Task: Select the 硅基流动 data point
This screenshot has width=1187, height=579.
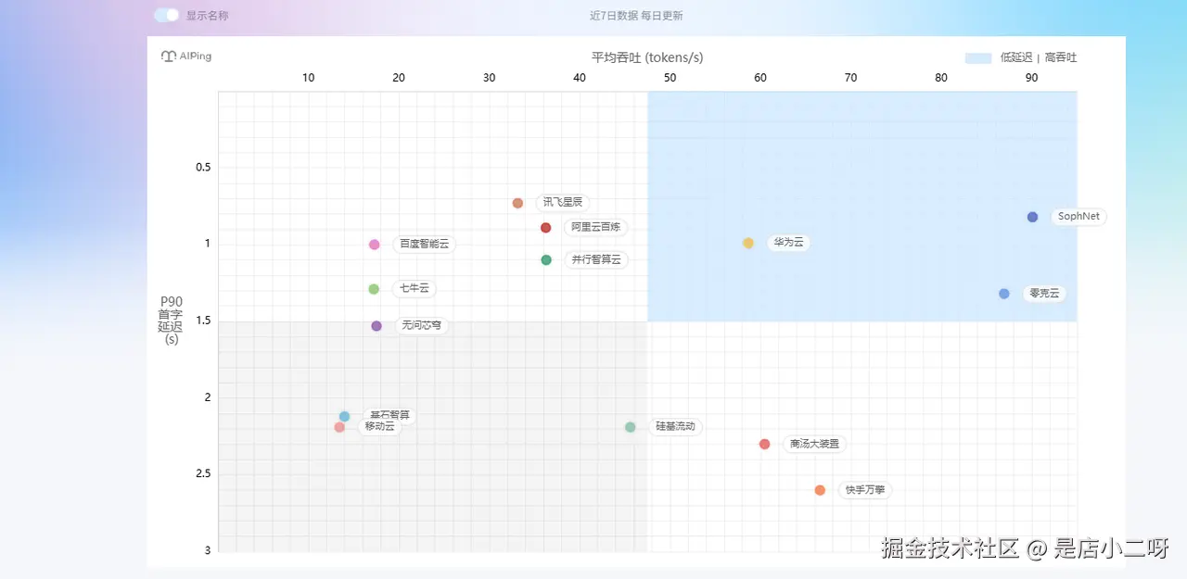Action: tap(631, 427)
